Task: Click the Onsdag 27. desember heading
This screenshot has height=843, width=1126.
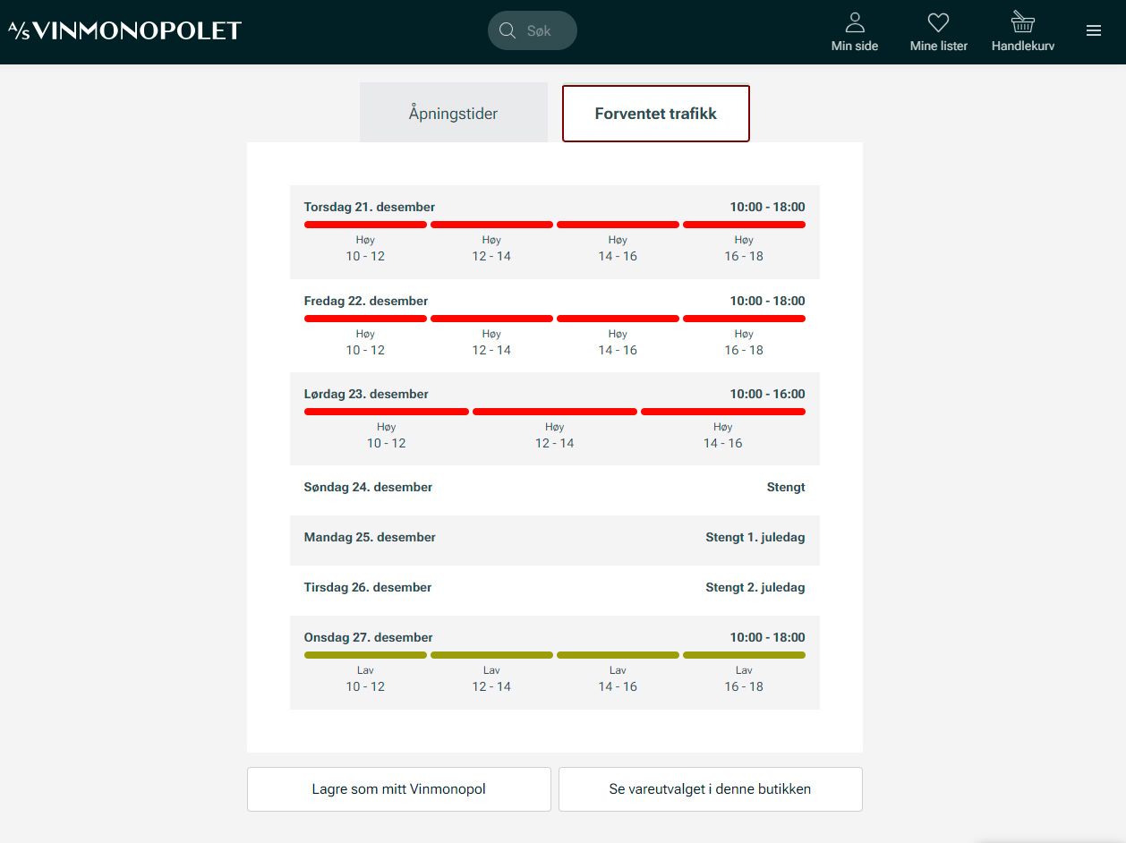Action: point(368,637)
